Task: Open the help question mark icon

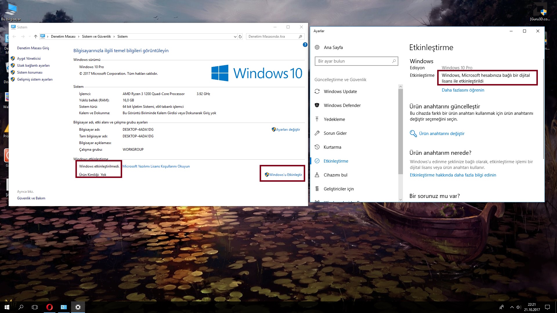Action: point(305,45)
